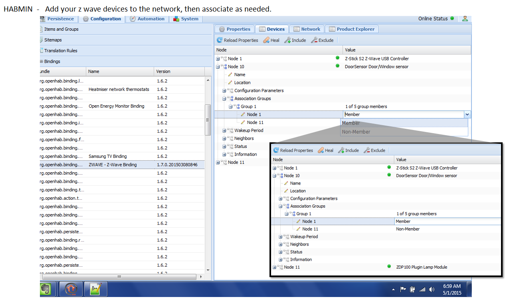Sort bindings by the Name column header
Screen dimensions: 511x299
click(x=120, y=71)
